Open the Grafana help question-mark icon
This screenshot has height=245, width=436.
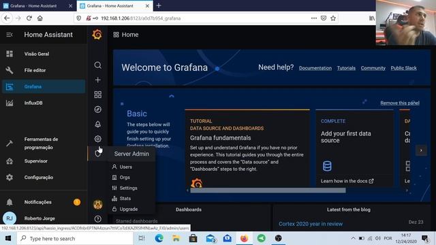(x=97, y=219)
